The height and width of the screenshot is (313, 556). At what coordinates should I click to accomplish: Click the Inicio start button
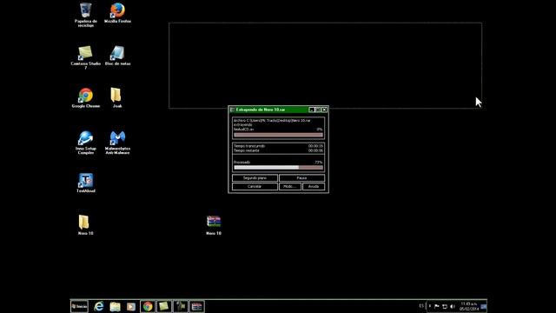point(79,306)
